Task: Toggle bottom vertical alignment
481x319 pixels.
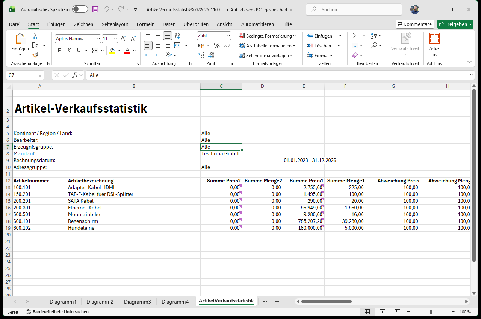Action: (x=168, y=36)
